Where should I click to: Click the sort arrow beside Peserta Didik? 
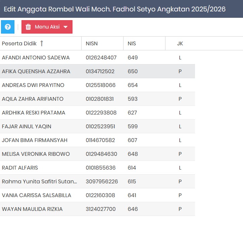(x=42, y=43)
